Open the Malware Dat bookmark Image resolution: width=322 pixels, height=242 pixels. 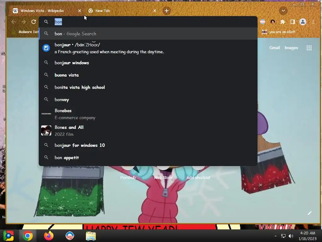point(25,32)
